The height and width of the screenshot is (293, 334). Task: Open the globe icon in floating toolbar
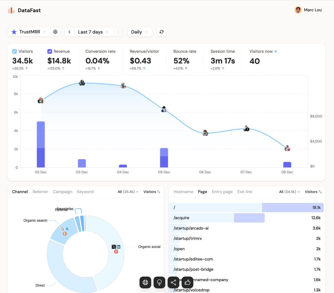coord(145,282)
